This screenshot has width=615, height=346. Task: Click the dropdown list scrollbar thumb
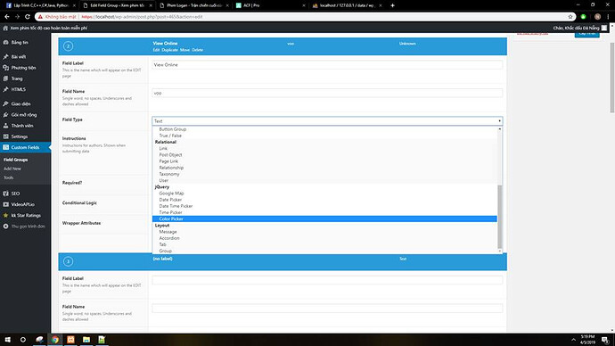500,217
